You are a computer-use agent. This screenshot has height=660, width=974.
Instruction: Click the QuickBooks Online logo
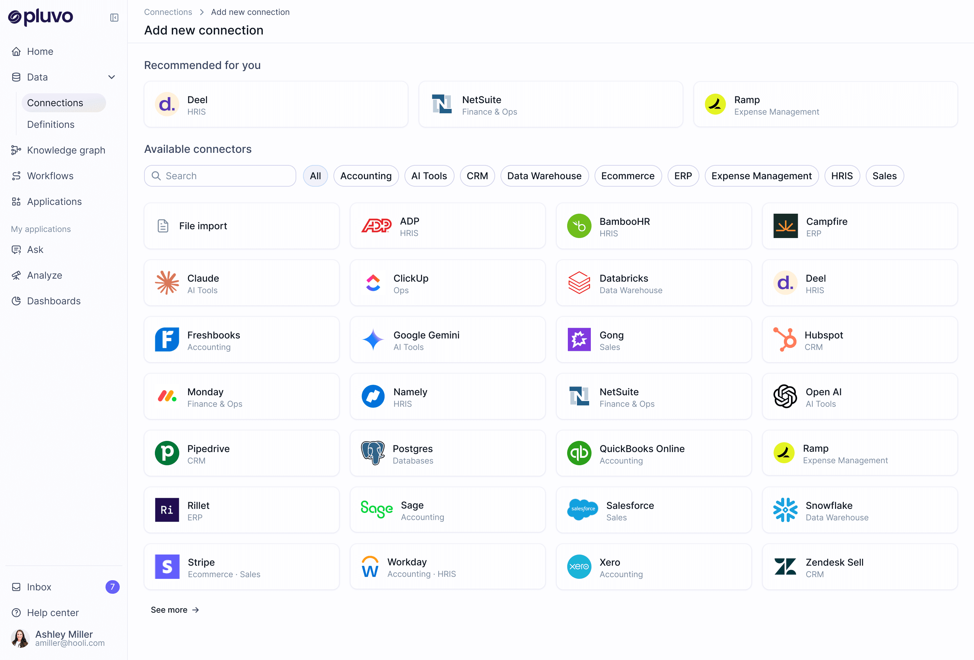click(x=579, y=453)
